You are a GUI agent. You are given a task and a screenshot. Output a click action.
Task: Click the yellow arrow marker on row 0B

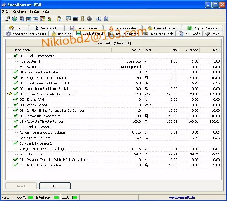point(9,94)
